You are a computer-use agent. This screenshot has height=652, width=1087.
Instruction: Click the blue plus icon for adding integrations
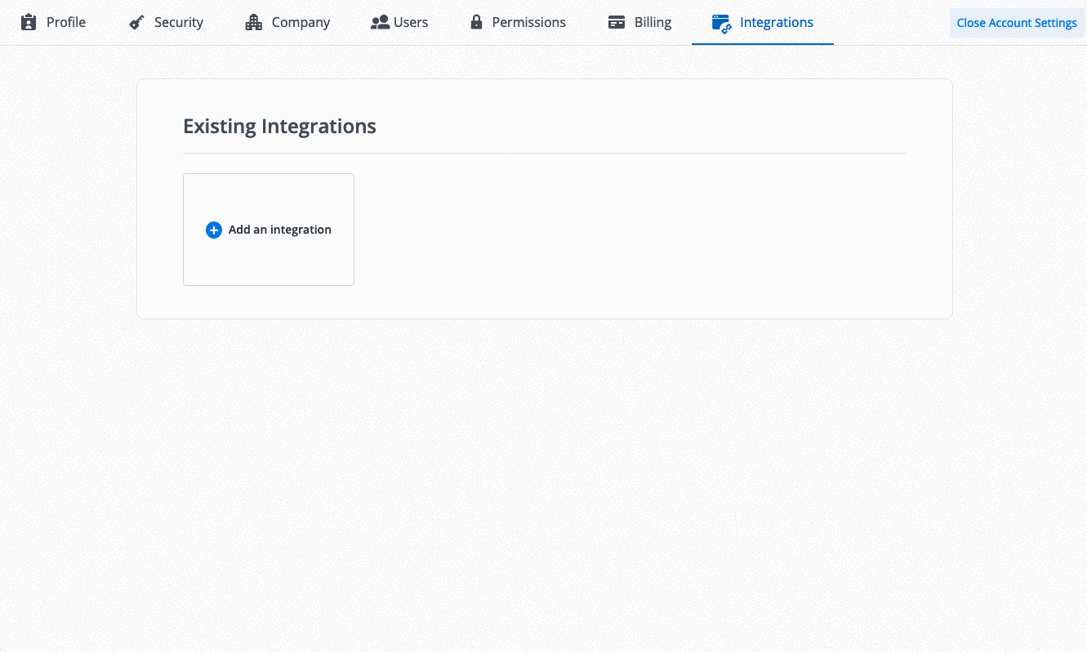(x=214, y=230)
